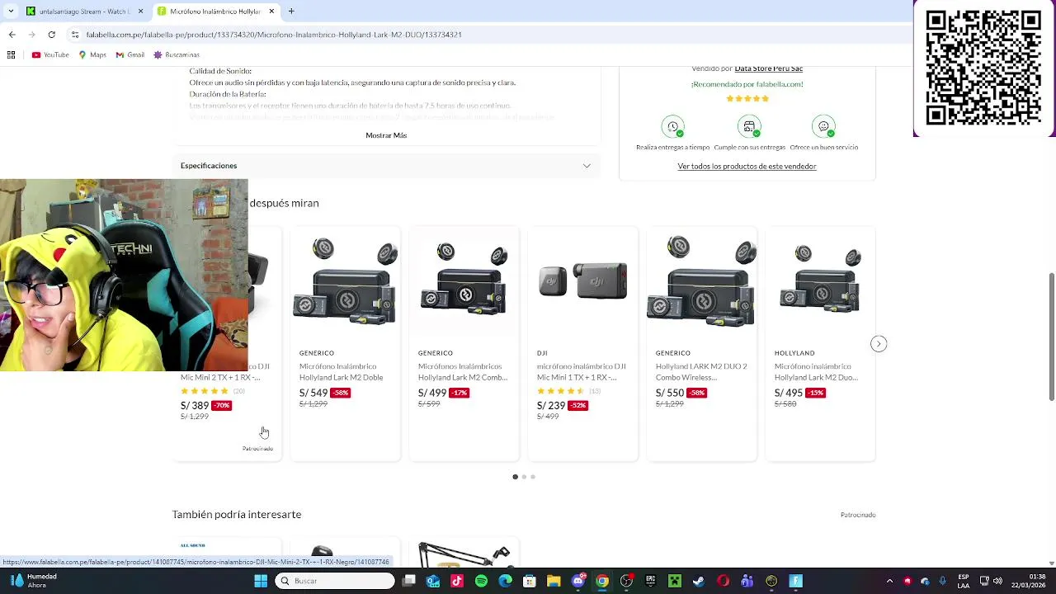Open Microsoft Teams from the taskbar
The image size is (1056, 594).
(747, 581)
